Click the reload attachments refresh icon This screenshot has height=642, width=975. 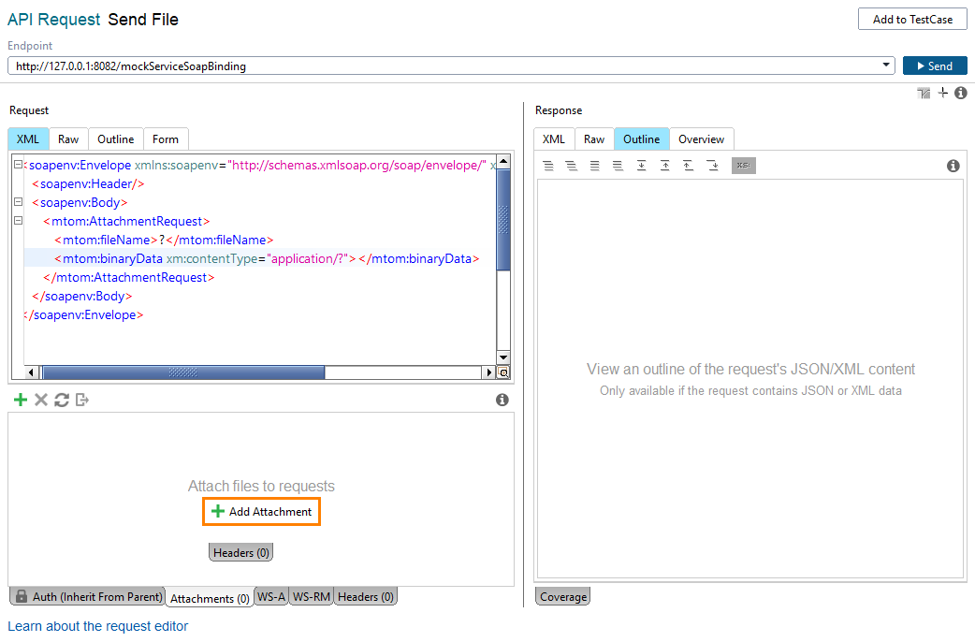tap(62, 400)
